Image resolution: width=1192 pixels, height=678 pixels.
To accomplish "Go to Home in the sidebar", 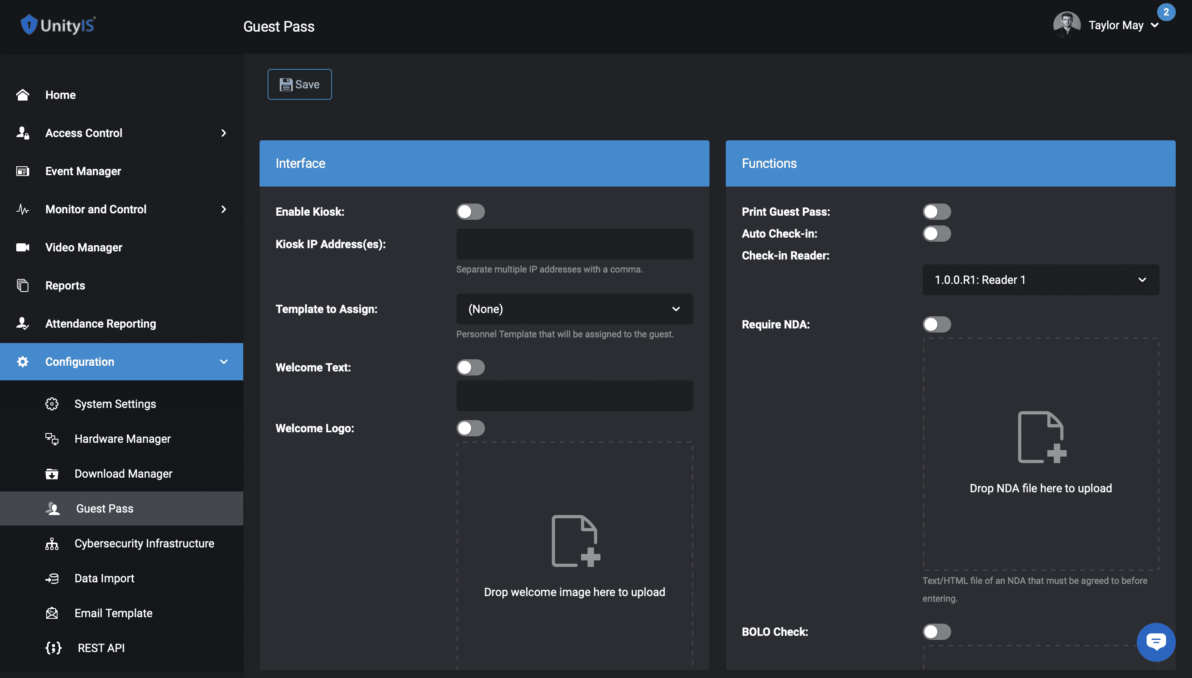I will (x=60, y=94).
